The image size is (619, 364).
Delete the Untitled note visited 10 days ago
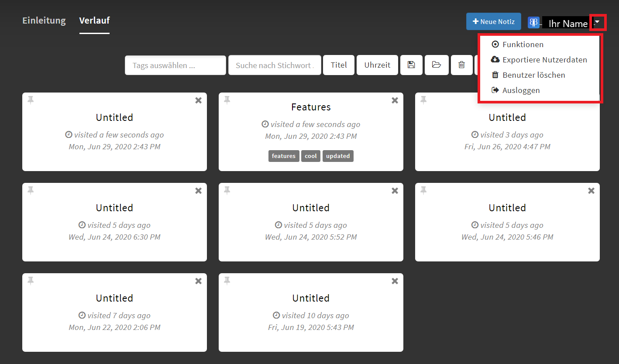[x=395, y=281]
